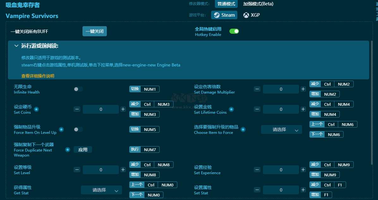The width and height of the screenshot is (378, 200).
Task: Click the Set Coins value field
Action: click(101, 109)
